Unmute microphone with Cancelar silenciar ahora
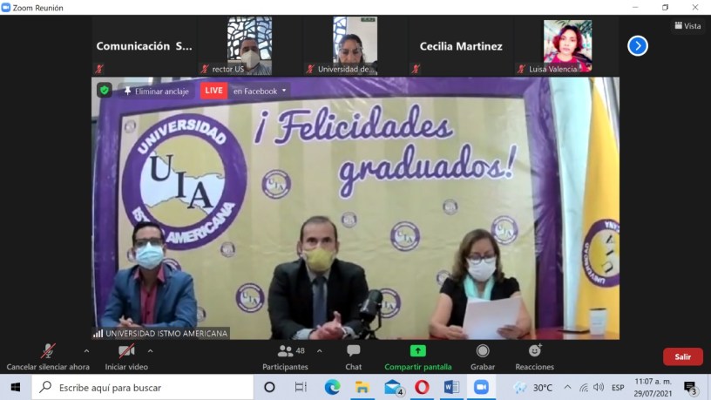The image size is (711, 400). point(48,356)
